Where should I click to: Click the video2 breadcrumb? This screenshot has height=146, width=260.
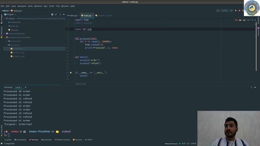[5, 11]
